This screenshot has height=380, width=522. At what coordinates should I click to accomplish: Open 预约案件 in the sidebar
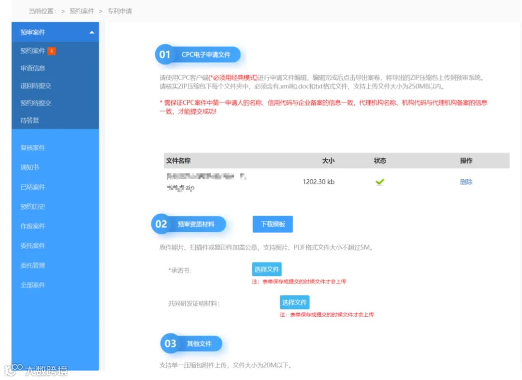[x=33, y=51]
